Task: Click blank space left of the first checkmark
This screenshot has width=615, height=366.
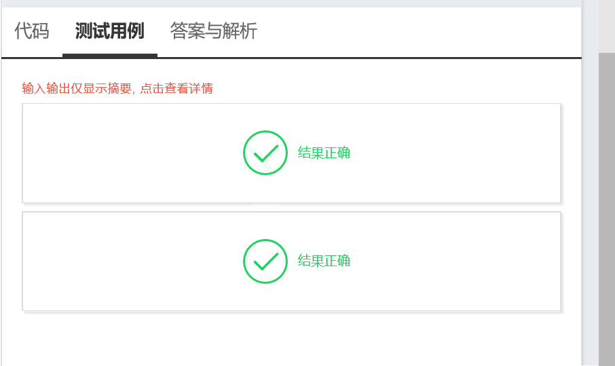Action: [x=136, y=153]
